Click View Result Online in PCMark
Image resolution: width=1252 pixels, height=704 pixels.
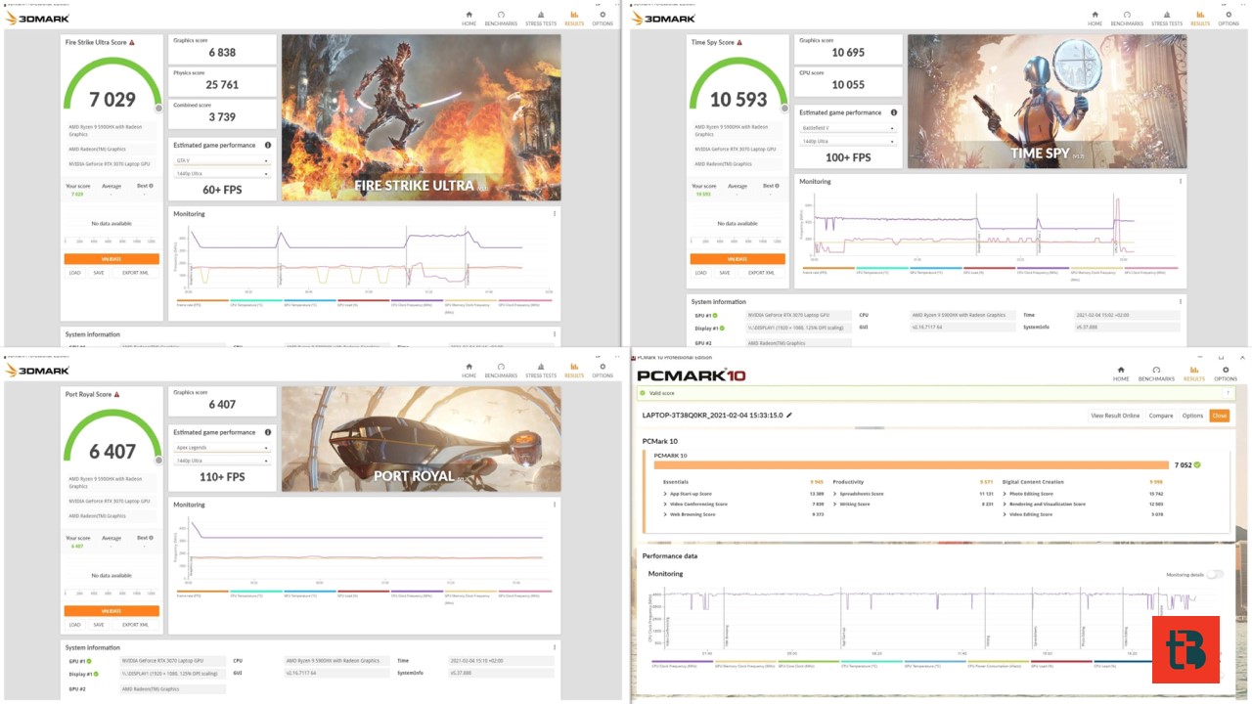click(x=1115, y=416)
